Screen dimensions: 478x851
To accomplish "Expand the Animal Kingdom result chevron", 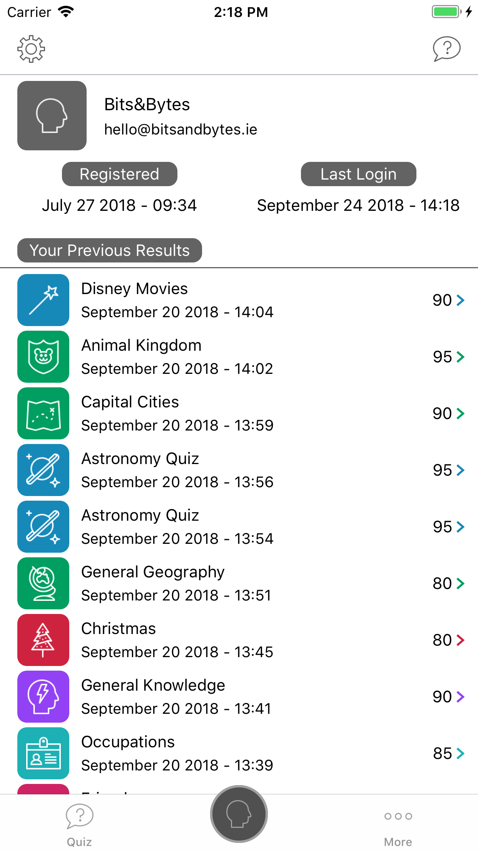I will [x=460, y=357].
